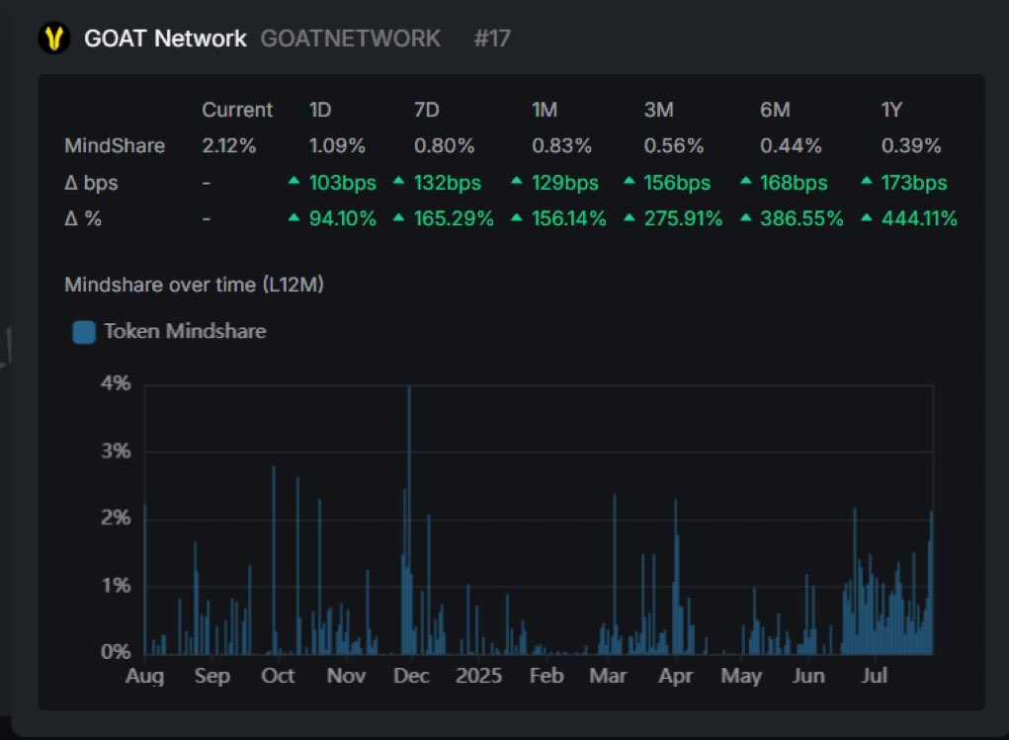Click the 156.14% change value
The height and width of the screenshot is (740, 1009).
tap(569, 218)
